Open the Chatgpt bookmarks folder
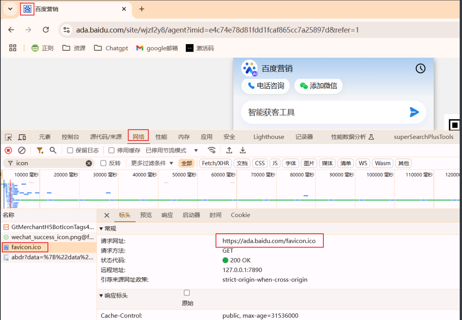 [x=111, y=48]
